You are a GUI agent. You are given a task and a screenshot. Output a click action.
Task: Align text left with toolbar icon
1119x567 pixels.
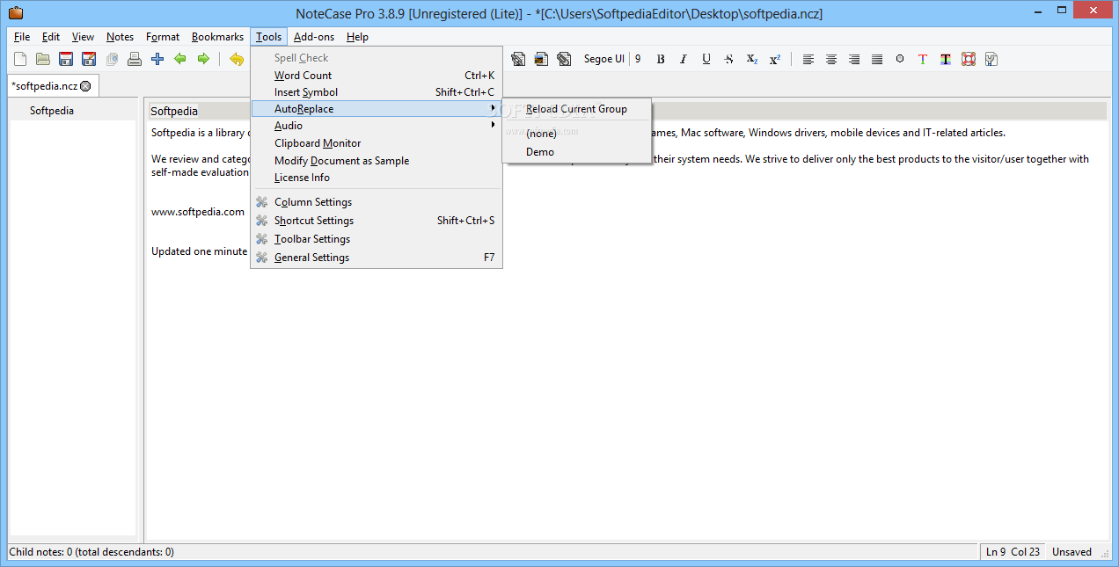pos(808,59)
